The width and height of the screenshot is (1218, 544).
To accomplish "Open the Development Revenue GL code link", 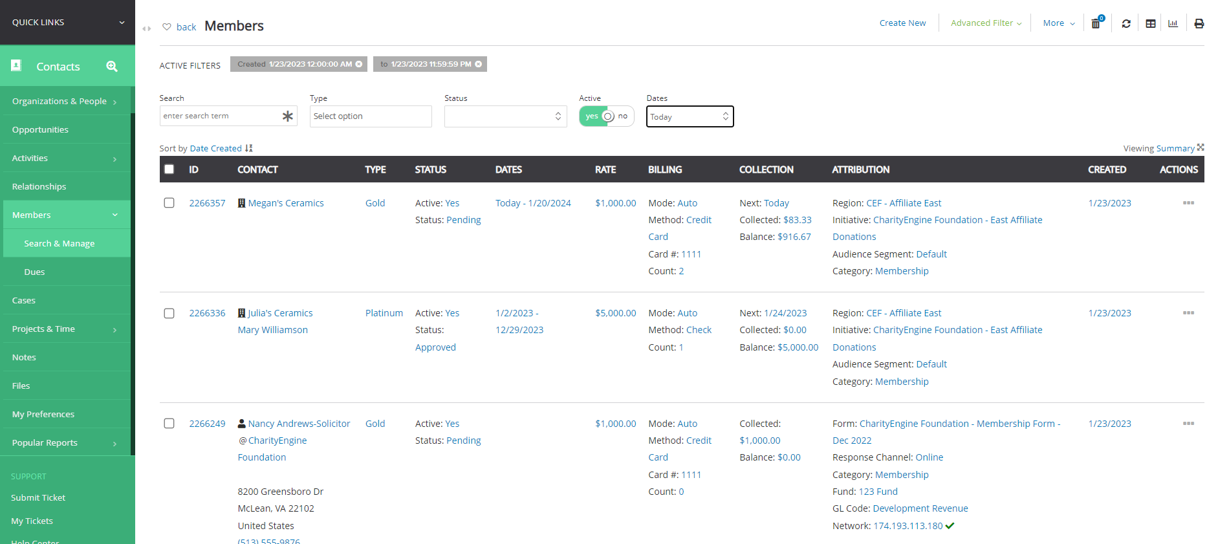I will pos(920,508).
